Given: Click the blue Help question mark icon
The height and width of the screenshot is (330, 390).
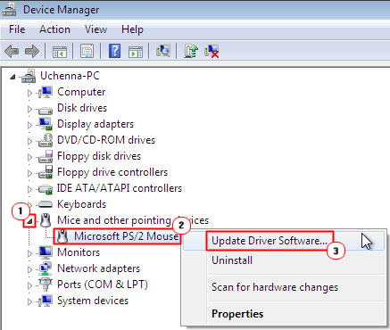Looking at the screenshot, I should point(114,51).
